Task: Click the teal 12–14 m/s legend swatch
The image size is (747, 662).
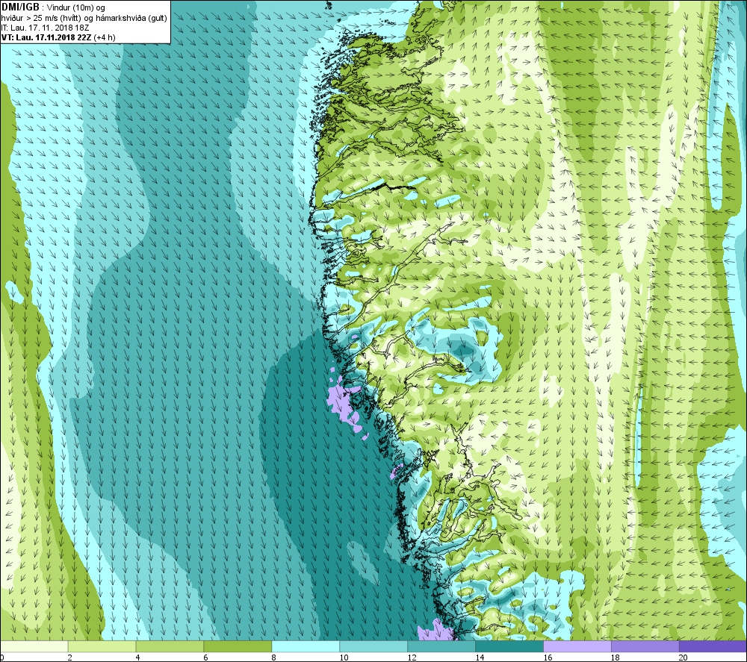Action: [x=441, y=646]
